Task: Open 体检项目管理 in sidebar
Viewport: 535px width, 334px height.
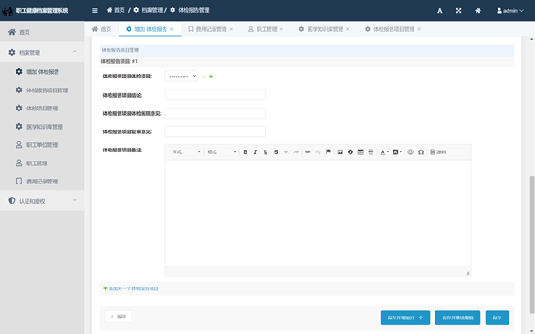Action: click(42, 109)
